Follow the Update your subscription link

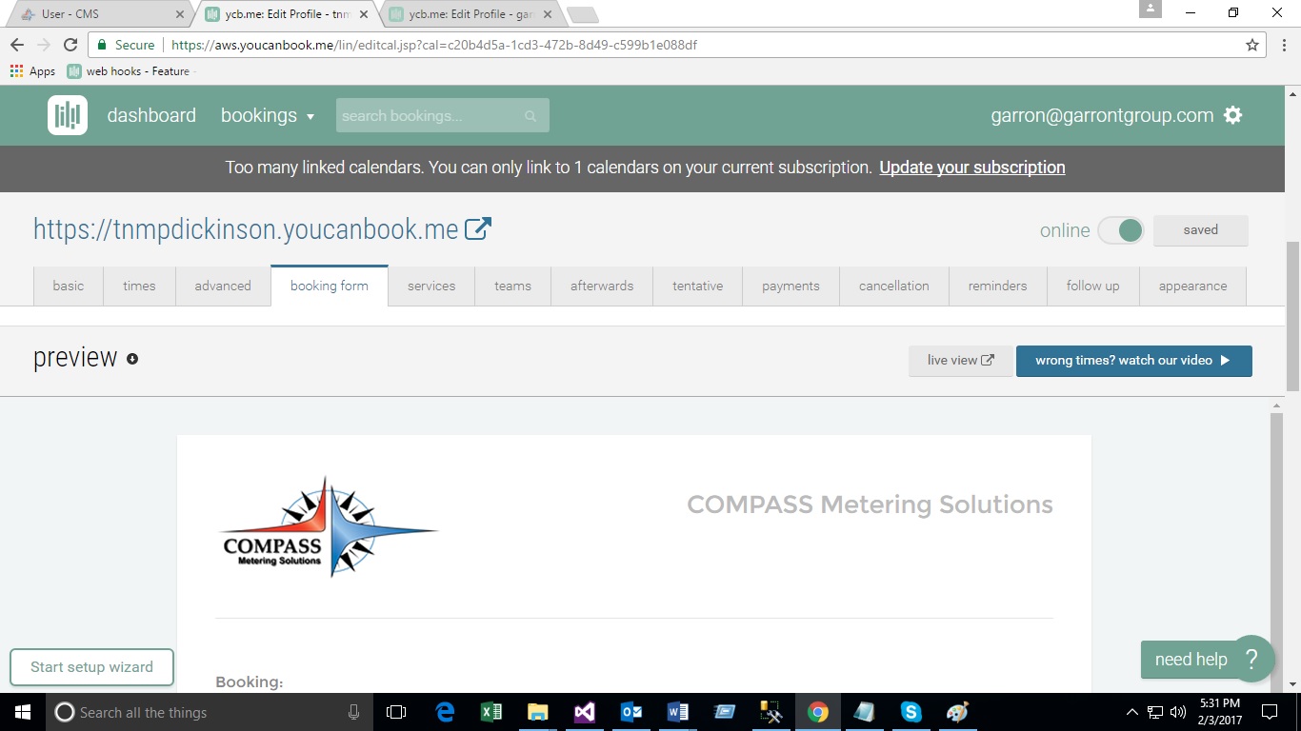point(971,168)
